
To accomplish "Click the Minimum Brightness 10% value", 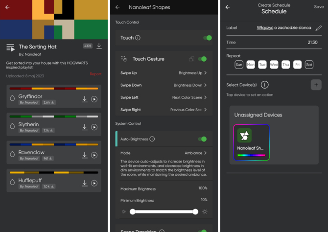I will pos(204,200).
